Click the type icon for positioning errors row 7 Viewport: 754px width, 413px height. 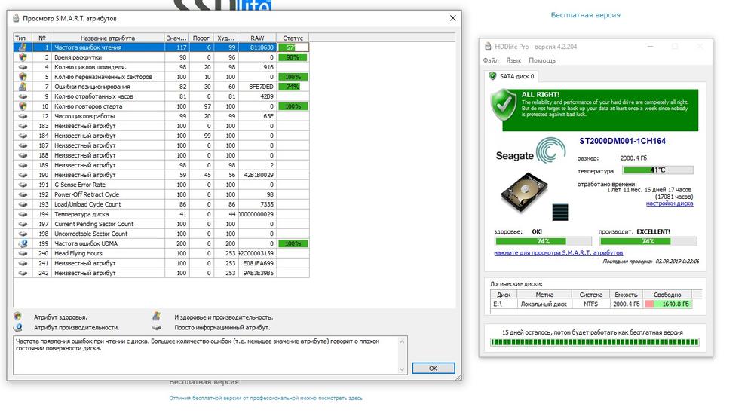22,87
